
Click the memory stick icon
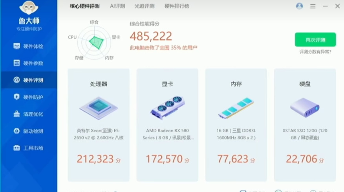[x=236, y=108]
